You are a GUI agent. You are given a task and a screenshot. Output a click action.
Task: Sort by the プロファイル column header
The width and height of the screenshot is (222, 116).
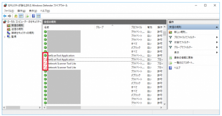(x=138, y=27)
